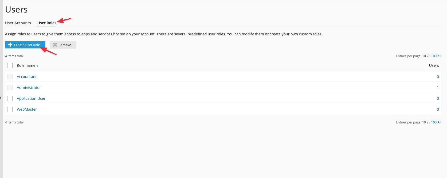Open the Administrator role
Image resolution: width=447 pixels, height=178 pixels.
29,88
